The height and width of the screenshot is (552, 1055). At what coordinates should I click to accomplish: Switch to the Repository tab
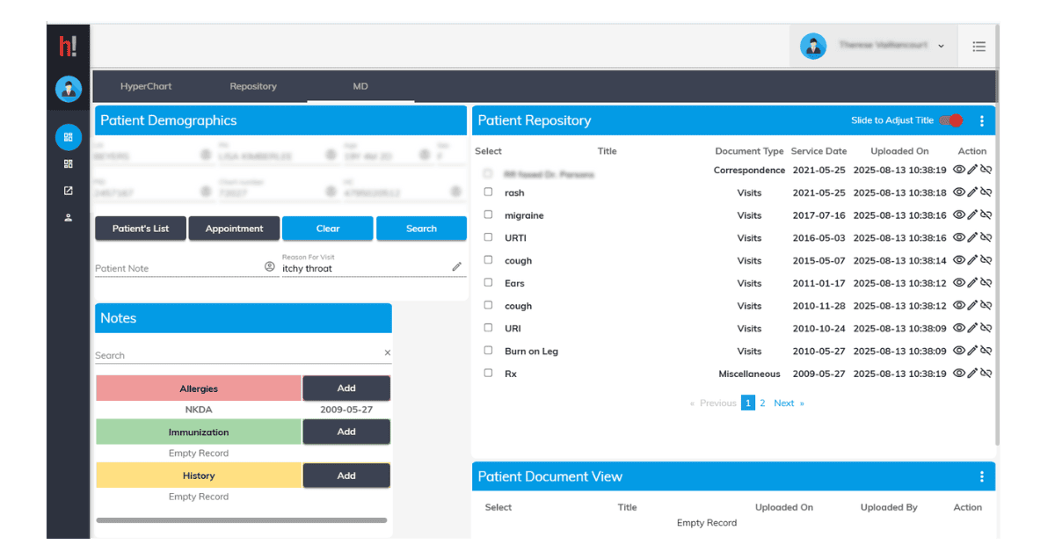pyautogui.click(x=253, y=86)
